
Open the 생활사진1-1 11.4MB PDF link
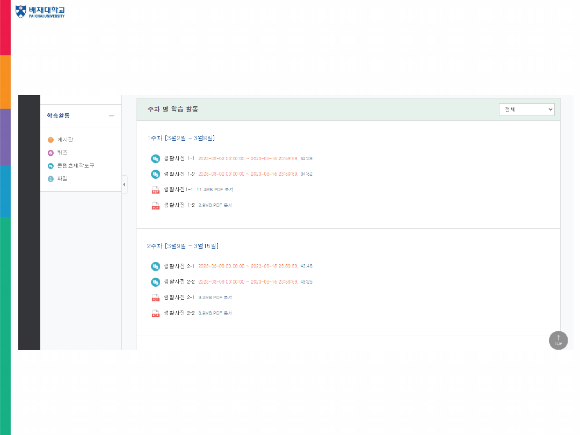pos(178,189)
